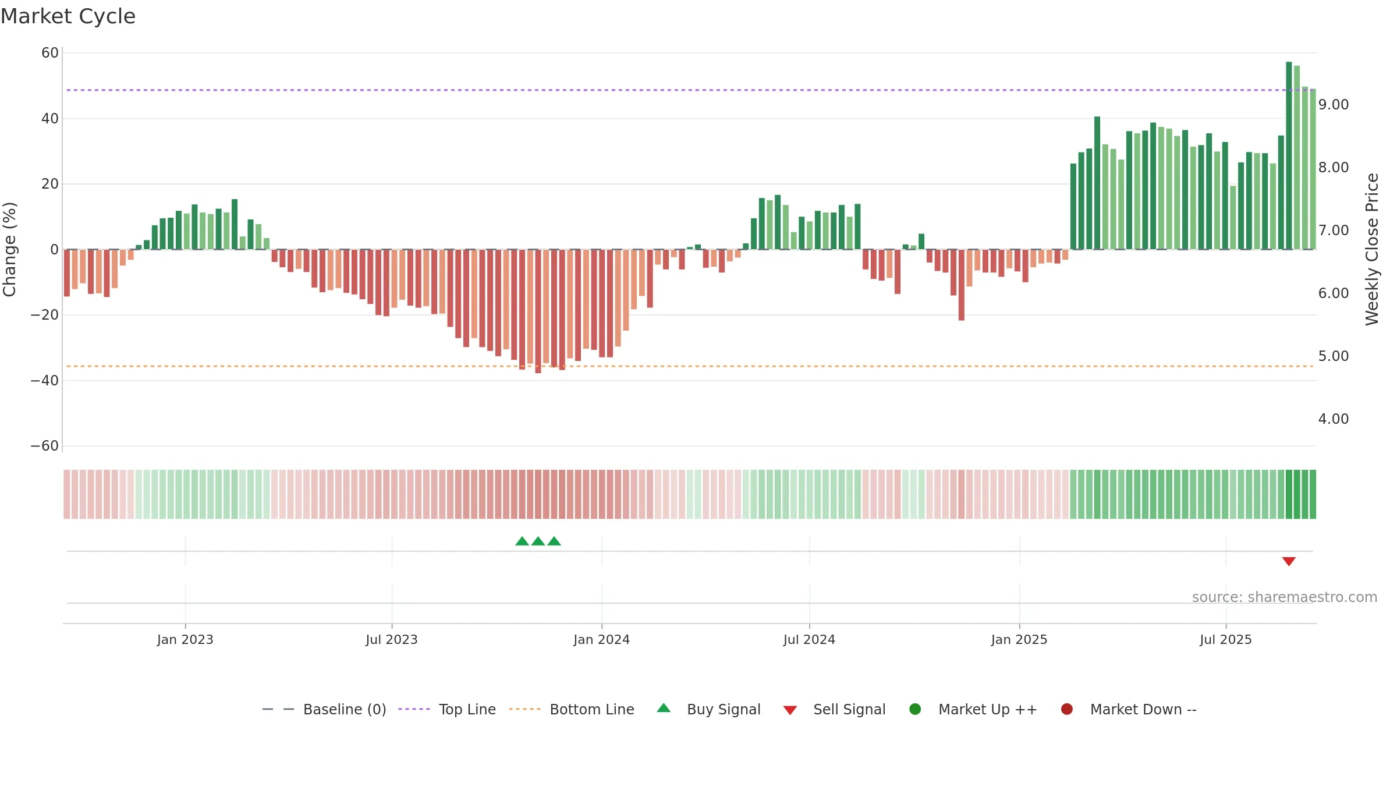The image size is (1397, 786).
Task: Click the Jul 2023 axis label
Action: pyautogui.click(x=392, y=640)
